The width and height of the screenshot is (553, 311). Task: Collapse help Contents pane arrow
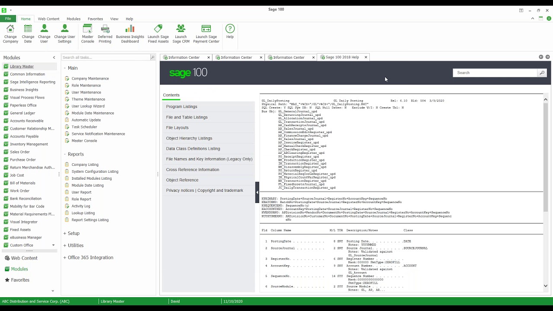(257, 193)
